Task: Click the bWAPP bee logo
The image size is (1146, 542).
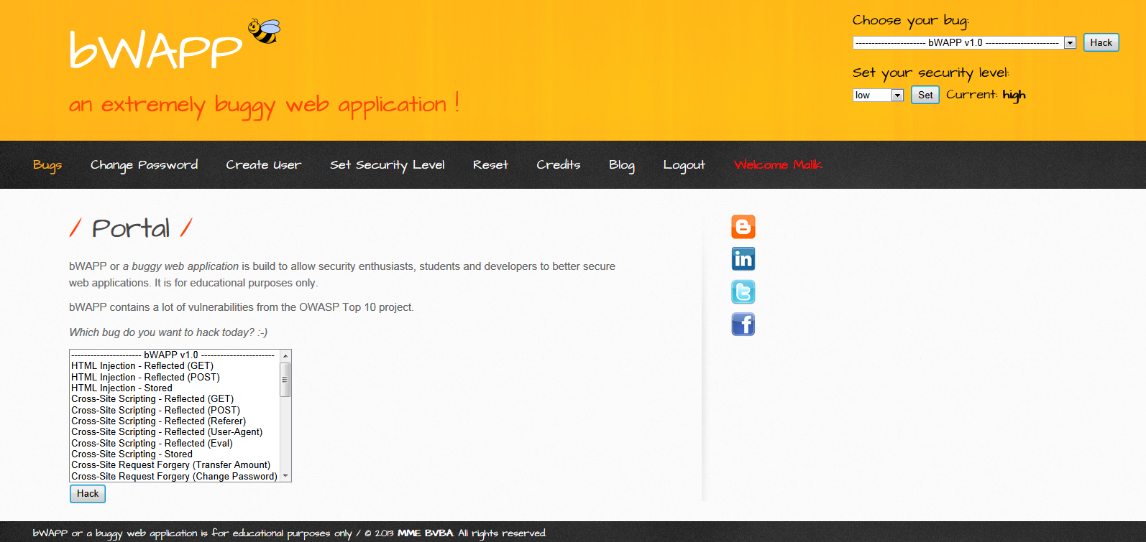Action: (x=264, y=32)
